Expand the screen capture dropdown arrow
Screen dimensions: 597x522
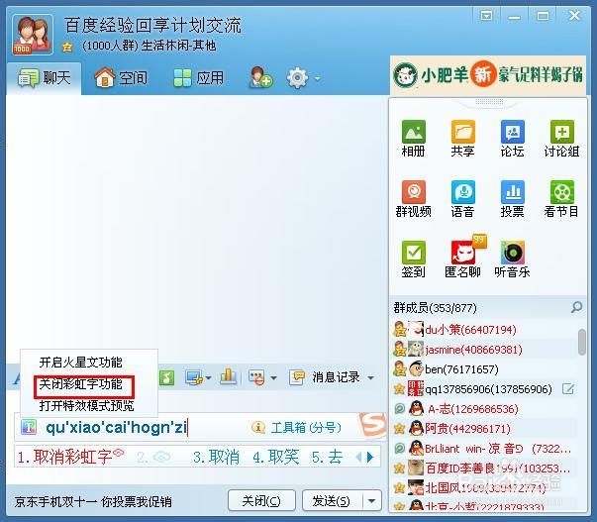208,378
